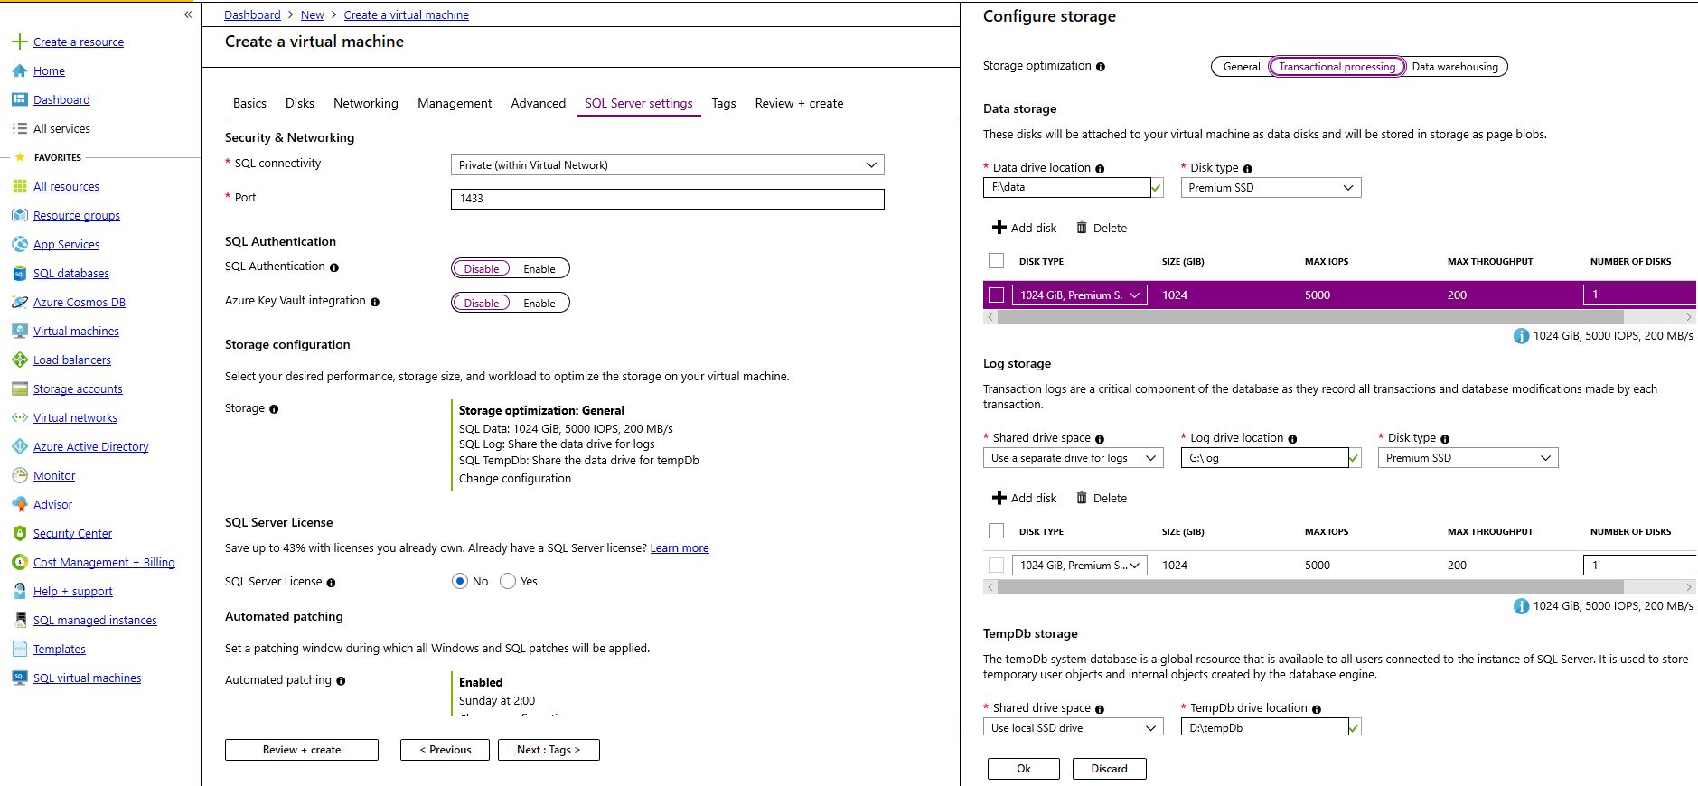Click trash icon to delete data disk
The image size is (1698, 786).
coord(1081,229)
